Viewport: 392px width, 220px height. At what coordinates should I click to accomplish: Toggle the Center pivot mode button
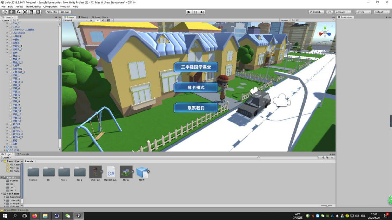tap(52, 12)
